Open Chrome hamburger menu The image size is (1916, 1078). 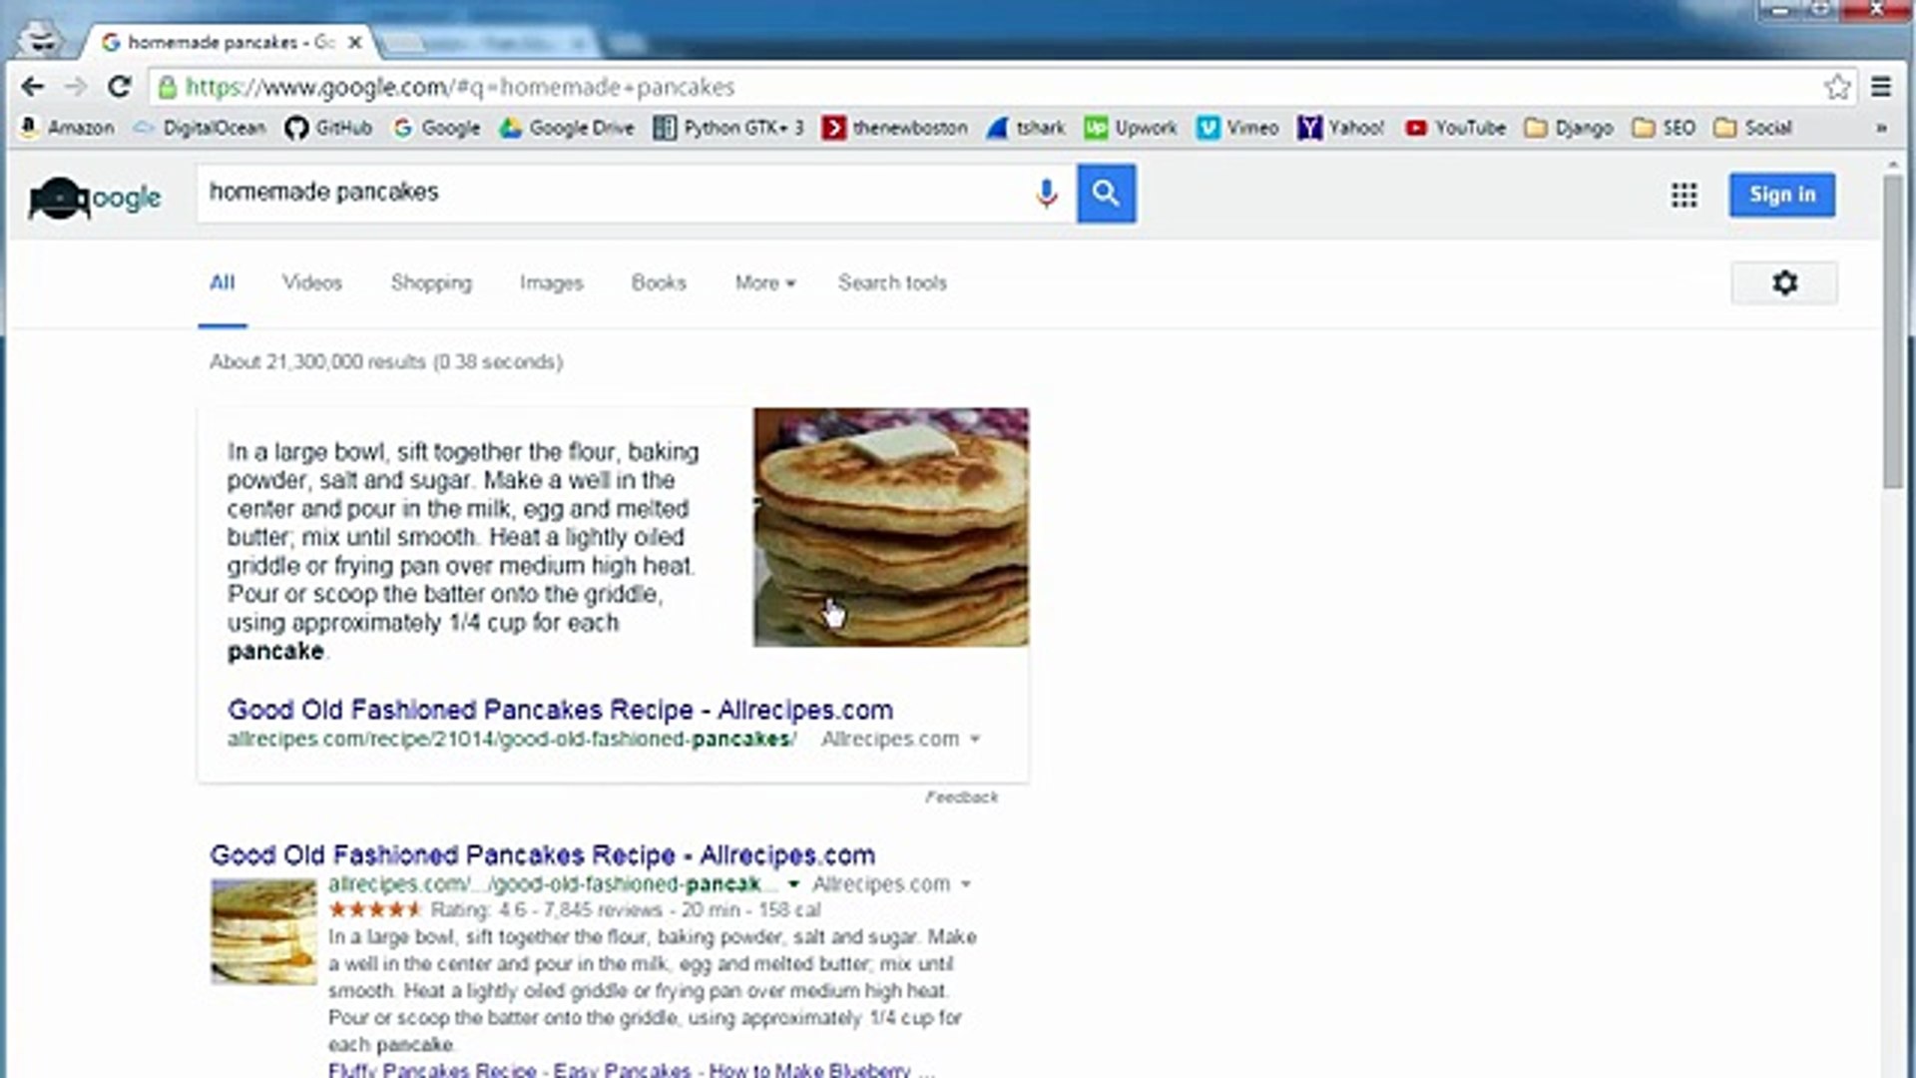[1881, 87]
